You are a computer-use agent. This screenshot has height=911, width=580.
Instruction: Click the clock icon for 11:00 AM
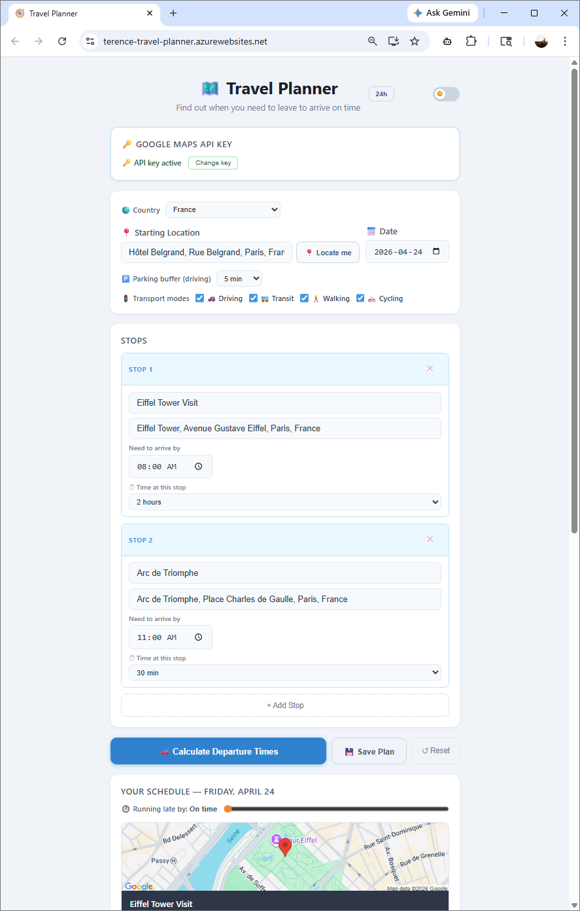(x=199, y=637)
